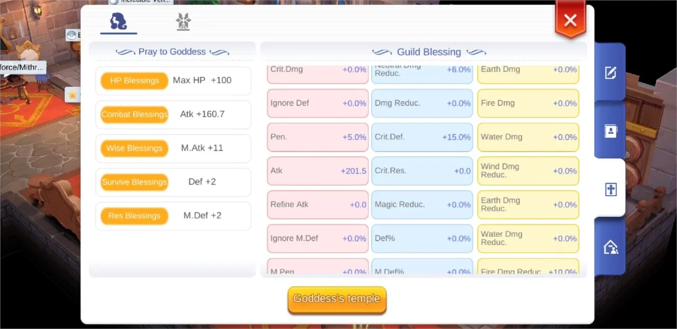The height and width of the screenshot is (329, 677).
Task: Select the Wind Dmg Reduc. cell
Action: (x=528, y=171)
